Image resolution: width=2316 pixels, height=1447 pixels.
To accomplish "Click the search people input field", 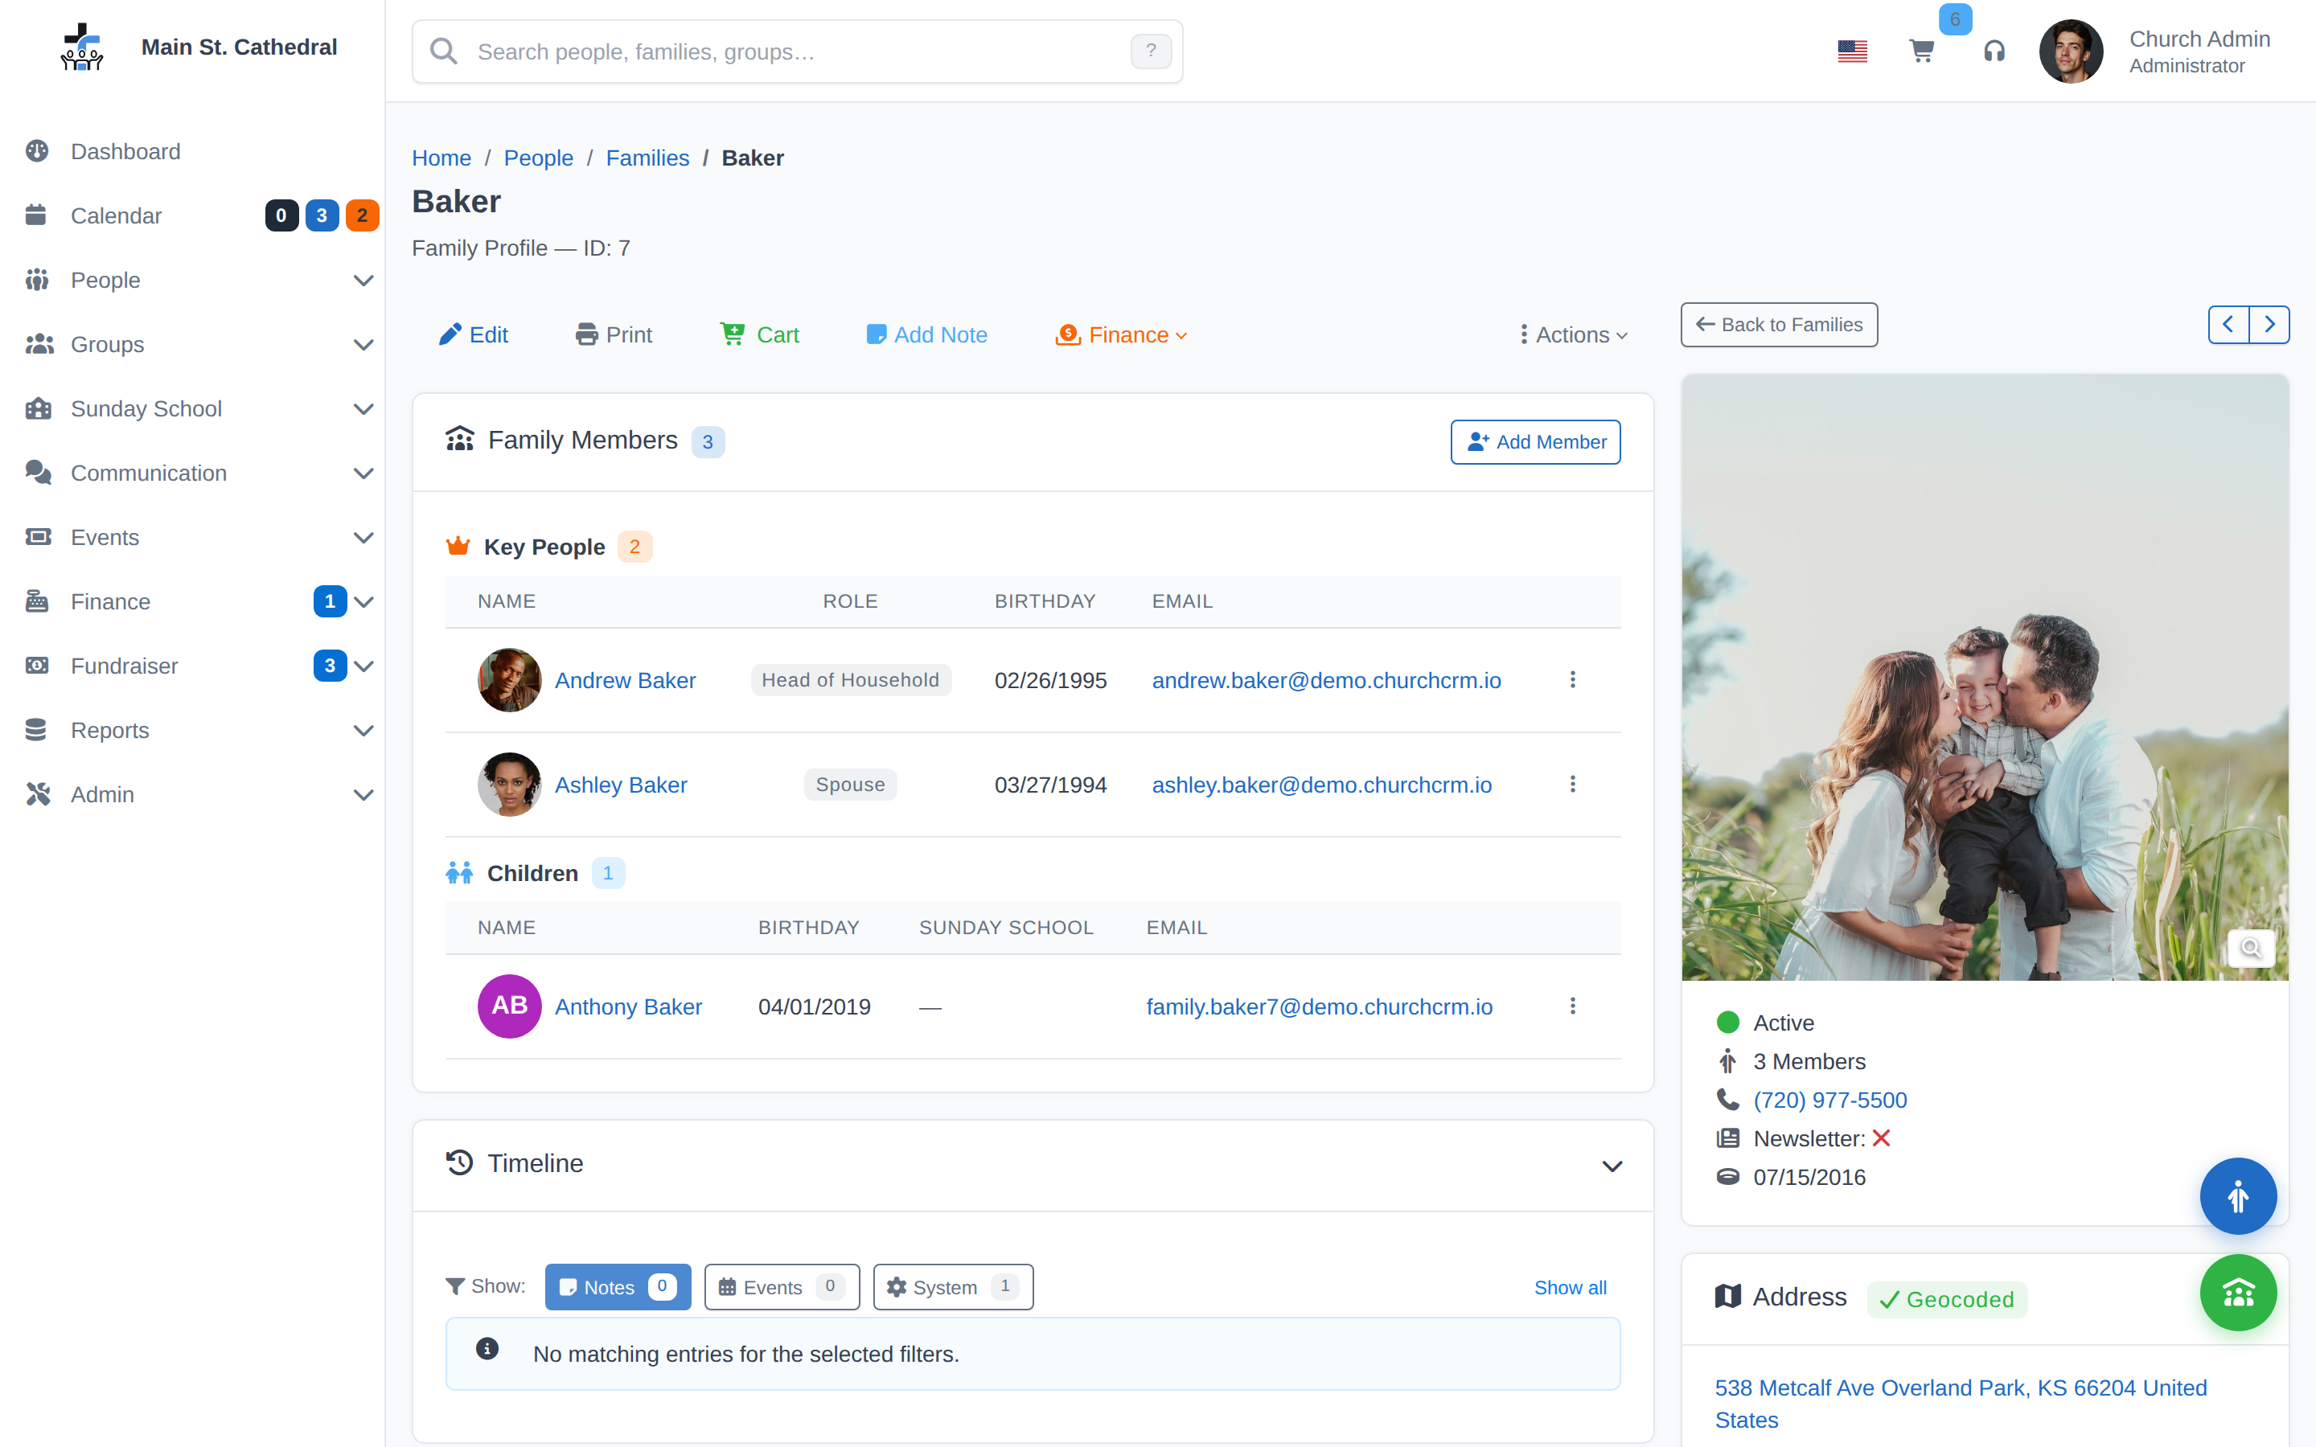I will 797,51.
